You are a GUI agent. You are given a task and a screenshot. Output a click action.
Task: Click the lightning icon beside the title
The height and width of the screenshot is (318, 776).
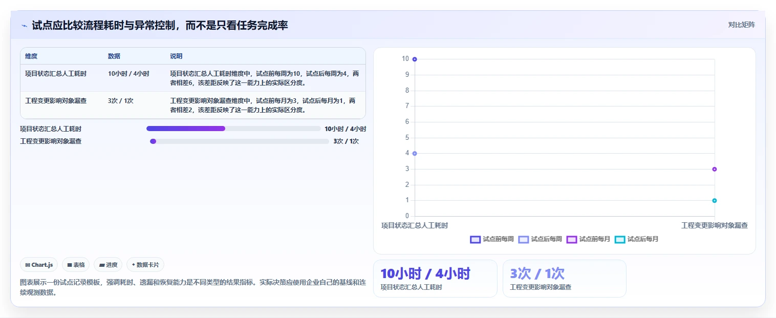click(24, 25)
